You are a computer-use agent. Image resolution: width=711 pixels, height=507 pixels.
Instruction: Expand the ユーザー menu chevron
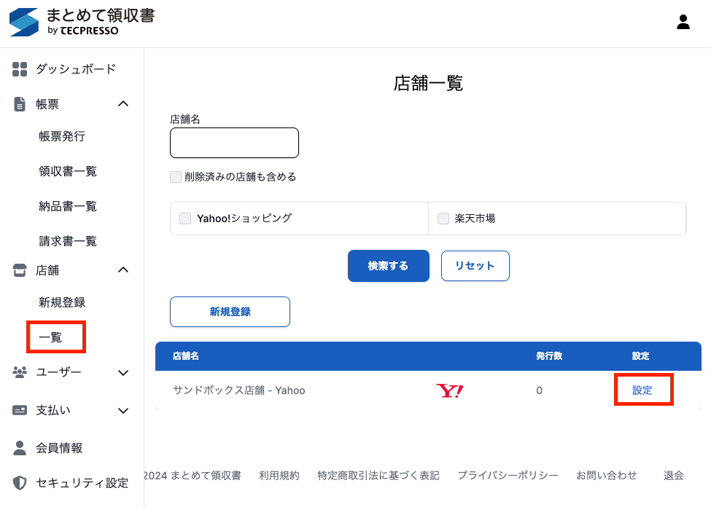(x=123, y=372)
